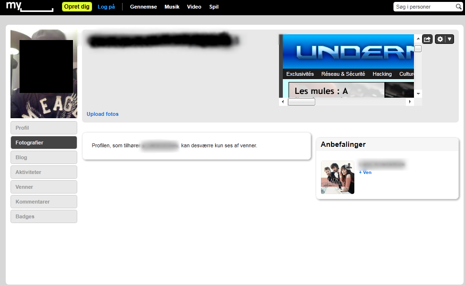Click embedded frame scroll right arrow
Image resolution: width=465 pixels, height=286 pixels.
click(x=410, y=102)
